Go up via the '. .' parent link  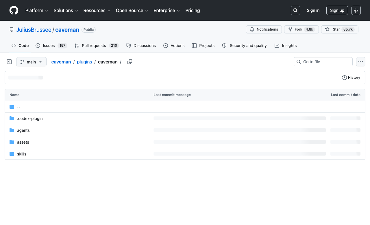(19, 107)
